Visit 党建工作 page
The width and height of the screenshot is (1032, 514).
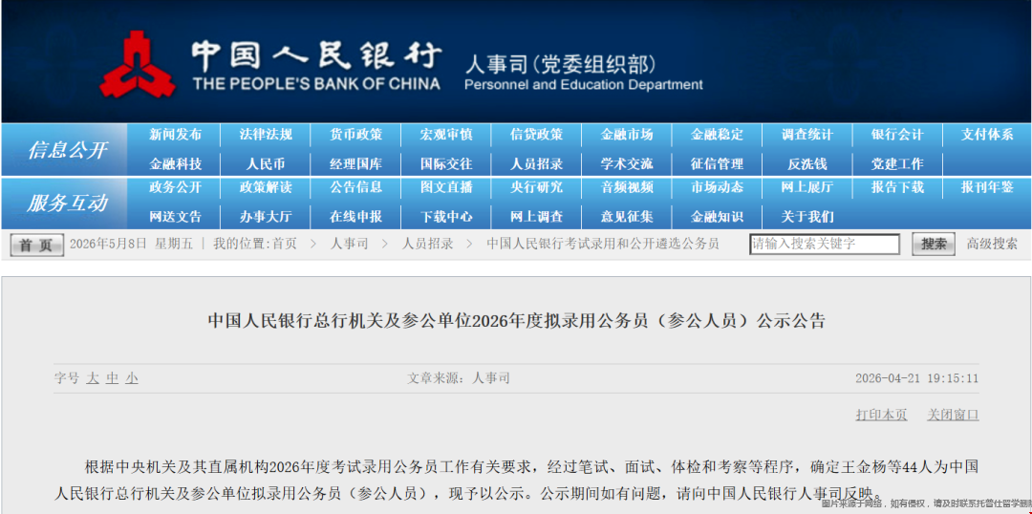point(897,164)
